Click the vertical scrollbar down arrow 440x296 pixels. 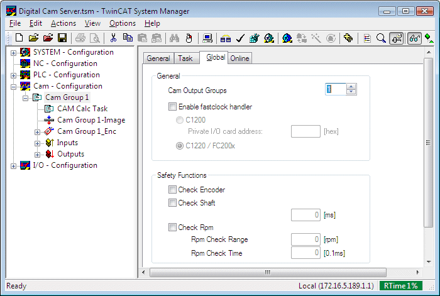pyautogui.click(x=429, y=262)
